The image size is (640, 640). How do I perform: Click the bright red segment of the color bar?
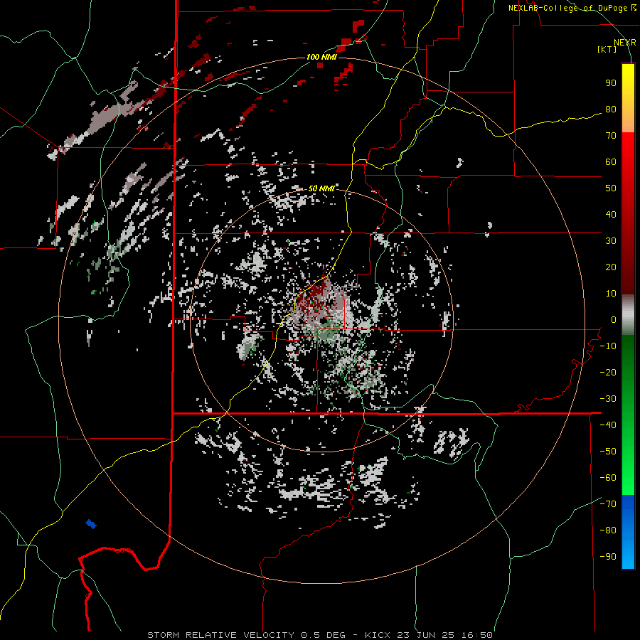628,164
